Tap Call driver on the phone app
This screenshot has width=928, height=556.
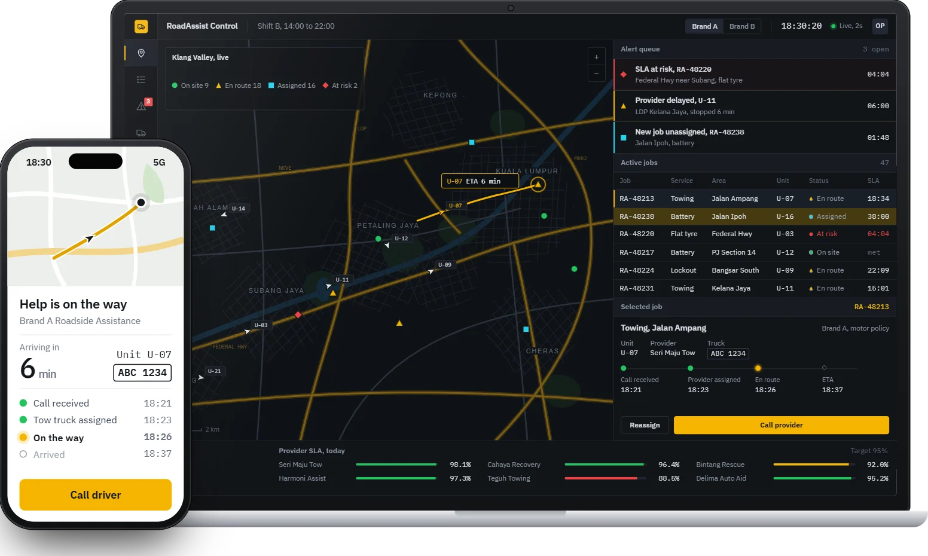click(96, 495)
